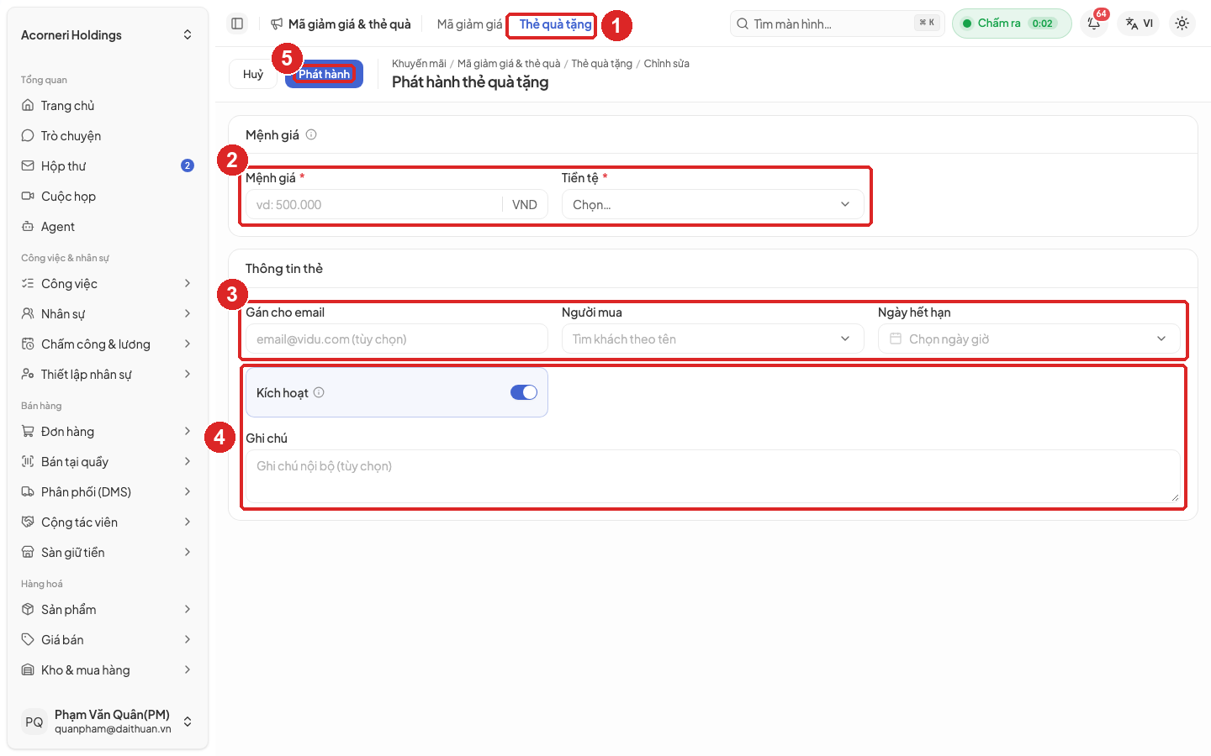Image resolution: width=1211 pixels, height=756 pixels.
Task: Expand the Nhân sự menu
Action: (x=108, y=314)
